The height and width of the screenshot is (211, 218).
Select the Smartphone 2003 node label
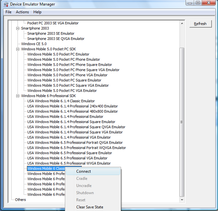(35, 28)
